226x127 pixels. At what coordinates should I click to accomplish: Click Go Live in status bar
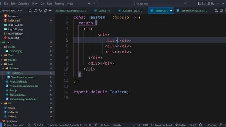pyautogui.click(x=180, y=125)
